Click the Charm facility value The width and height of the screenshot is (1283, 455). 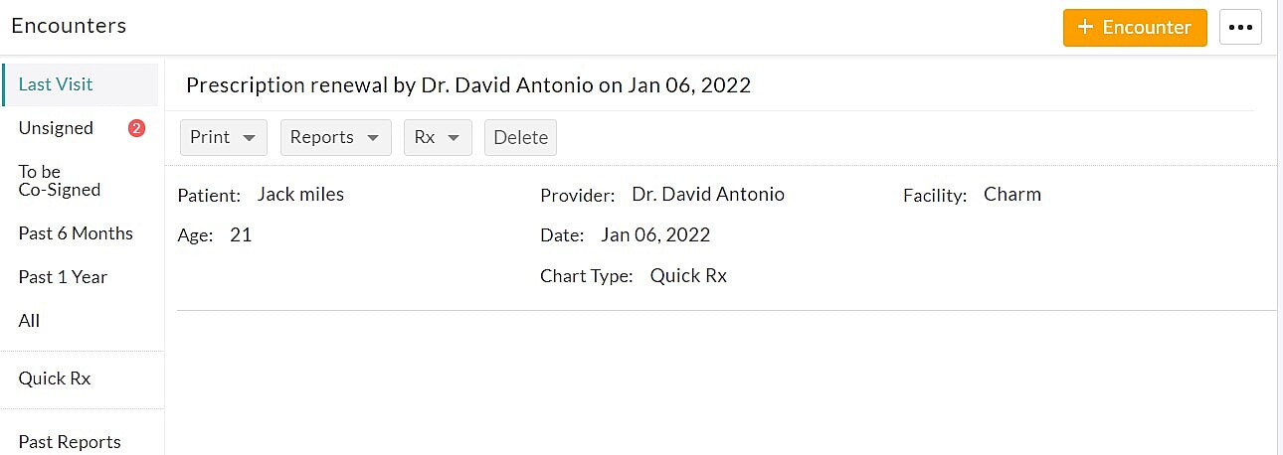(x=1012, y=195)
